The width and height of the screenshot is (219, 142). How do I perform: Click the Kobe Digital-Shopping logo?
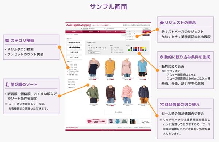[x=78, y=25]
